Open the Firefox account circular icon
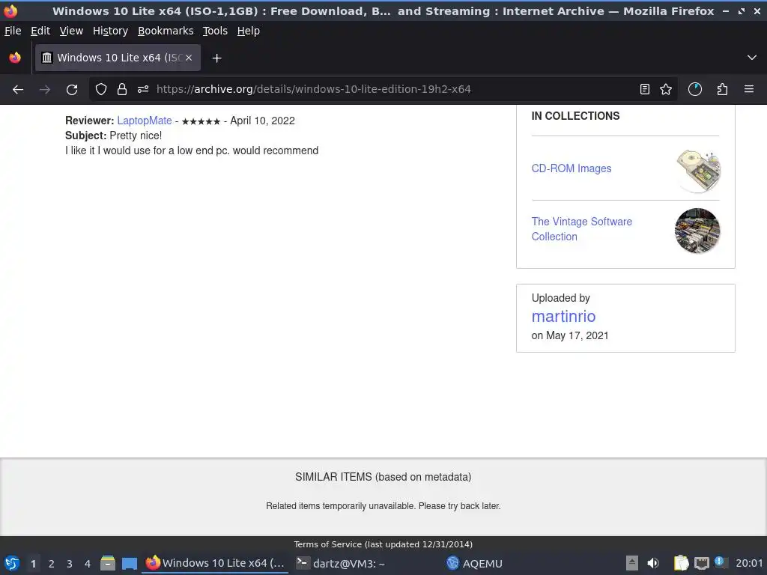Image resolution: width=767 pixels, height=575 pixels. point(695,90)
